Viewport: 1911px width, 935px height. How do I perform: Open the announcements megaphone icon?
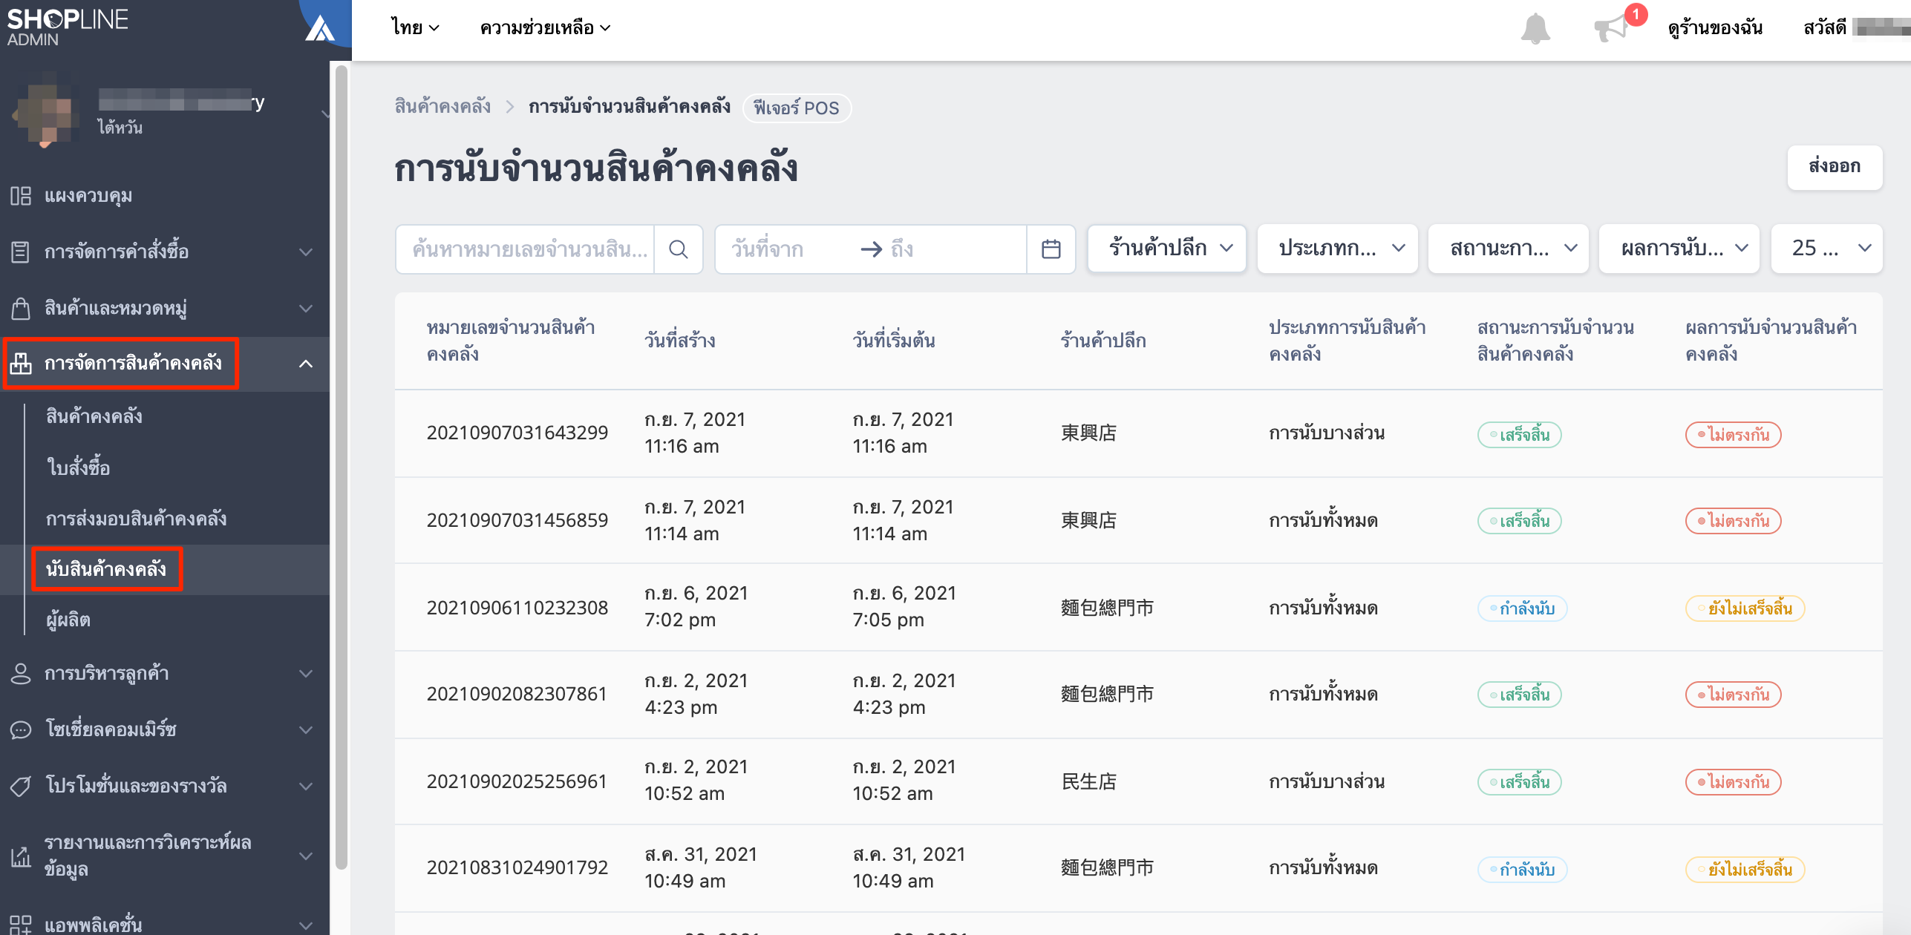click(1612, 28)
